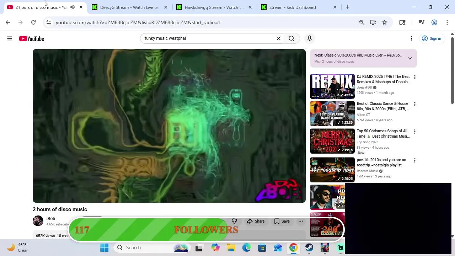Open the Chrome three-dot menu
Screen dimensions: 455x256
[x=447, y=22]
